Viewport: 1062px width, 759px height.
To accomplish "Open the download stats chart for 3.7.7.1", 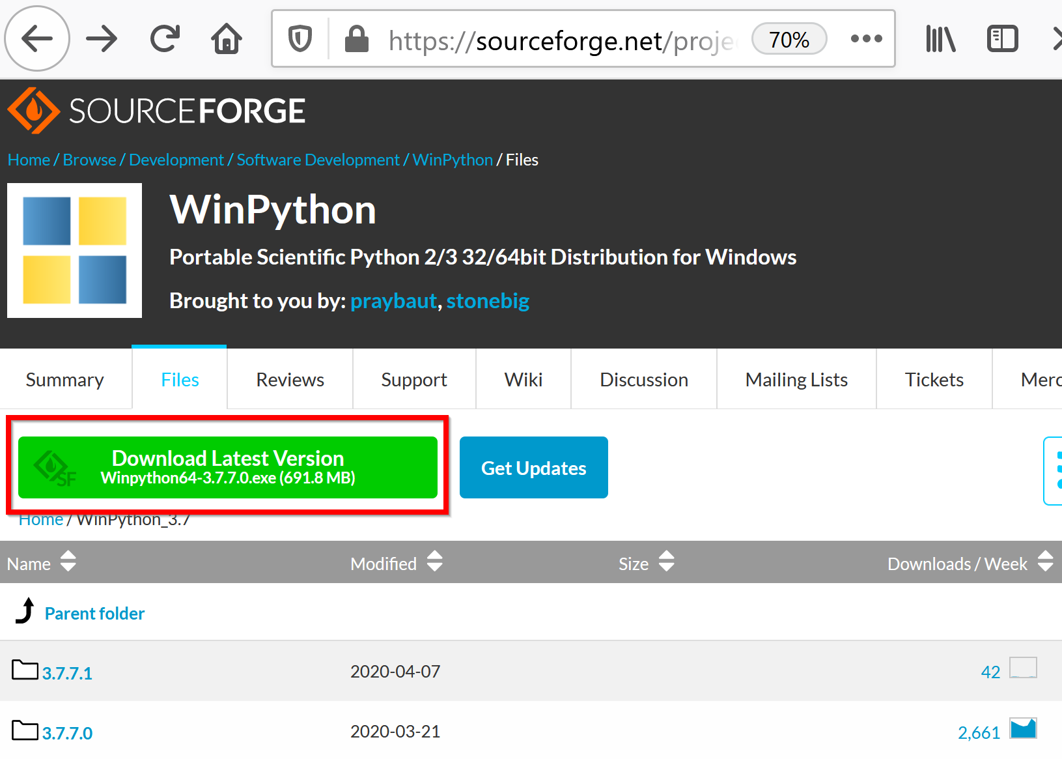I will (x=1023, y=668).
